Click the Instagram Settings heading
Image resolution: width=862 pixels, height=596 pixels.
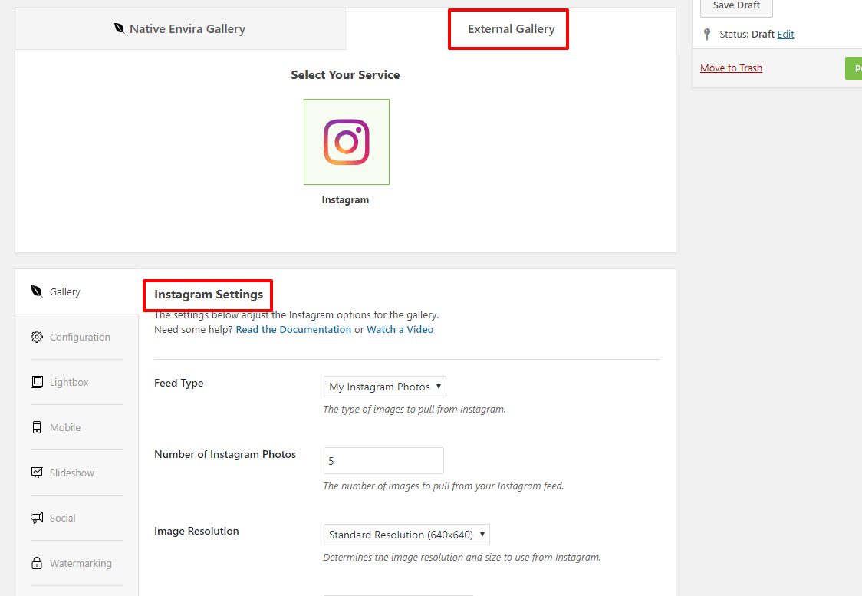(x=209, y=295)
